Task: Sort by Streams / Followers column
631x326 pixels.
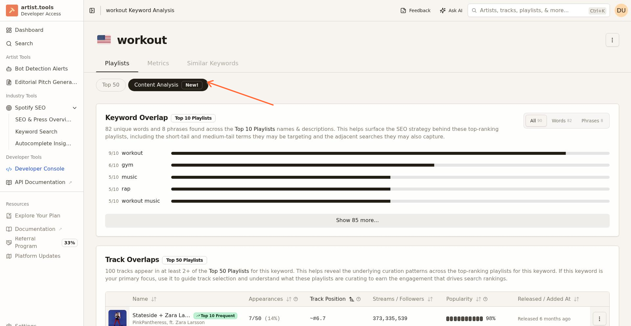Action: tap(430, 299)
